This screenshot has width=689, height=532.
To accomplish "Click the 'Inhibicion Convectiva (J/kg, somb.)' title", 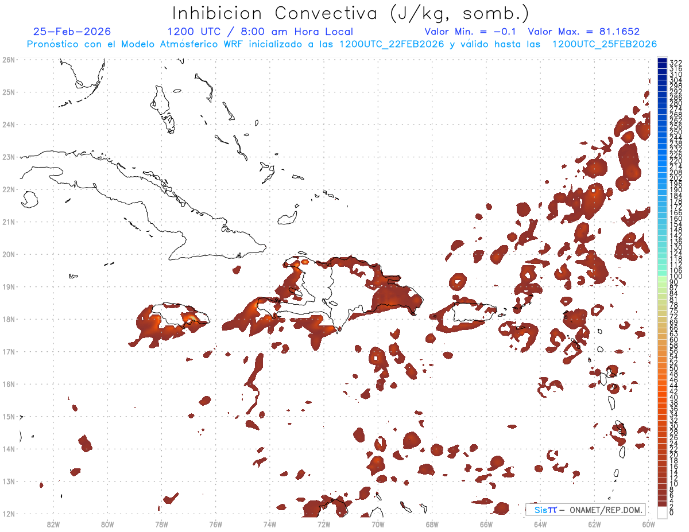I will tap(351, 13).
